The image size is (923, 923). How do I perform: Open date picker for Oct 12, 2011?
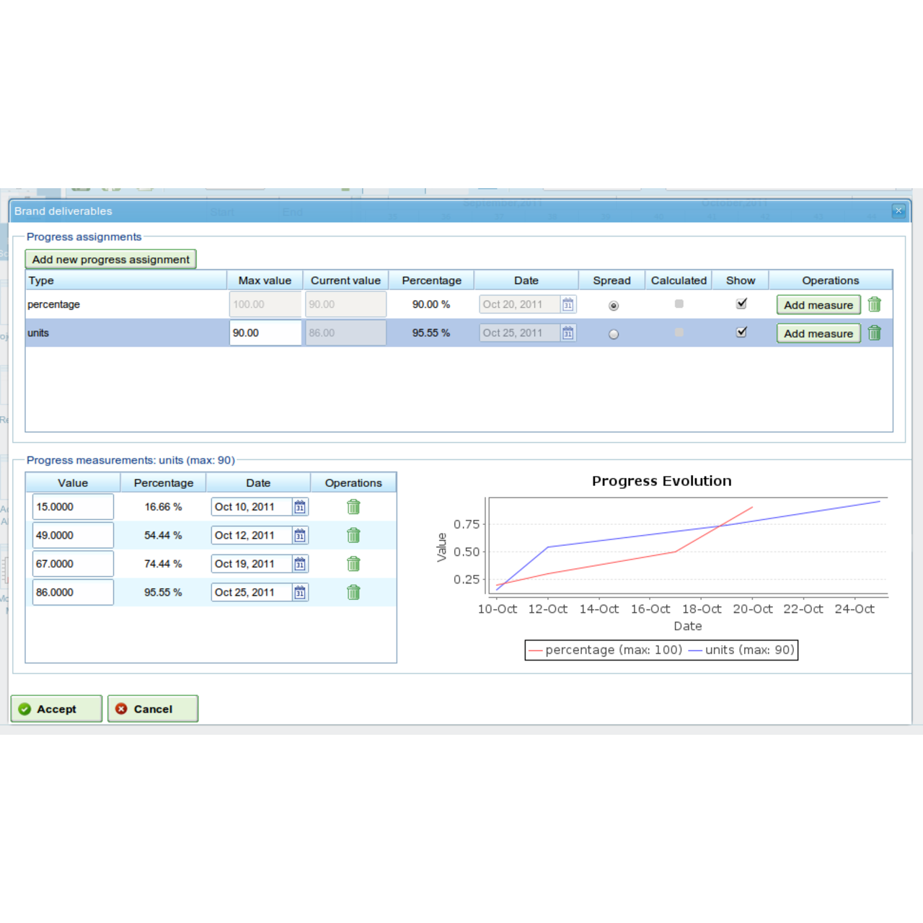(300, 535)
